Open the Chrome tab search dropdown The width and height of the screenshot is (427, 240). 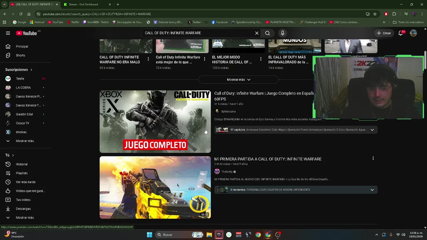(x=4, y=4)
